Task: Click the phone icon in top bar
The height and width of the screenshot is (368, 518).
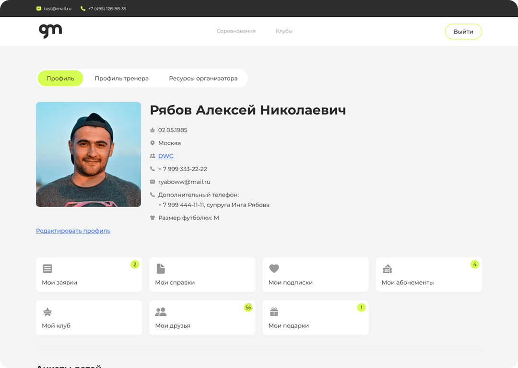Action: [x=83, y=9]
